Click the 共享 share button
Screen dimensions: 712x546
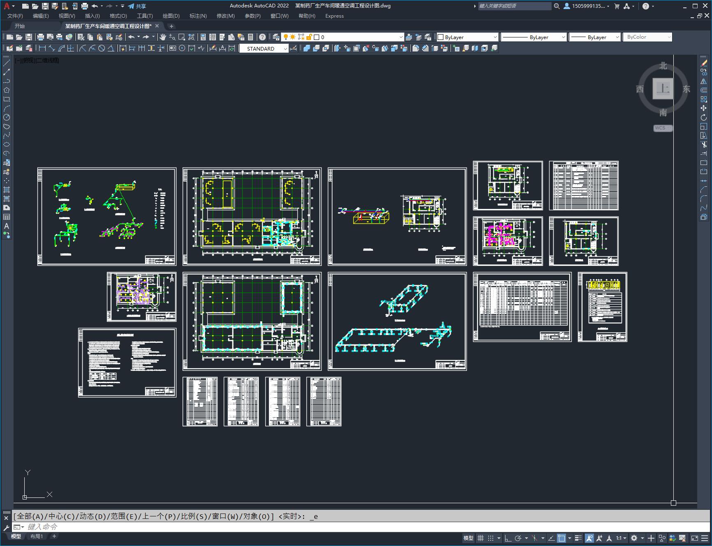[137, 6]
